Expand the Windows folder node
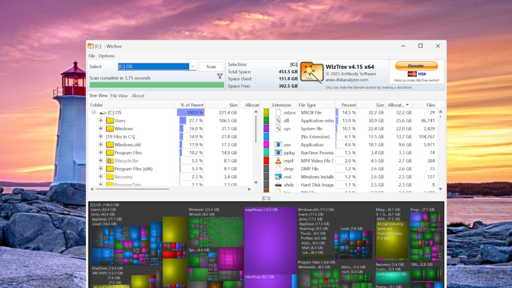The width and height of the screenshot is (512, 288). tap(101, 129)
